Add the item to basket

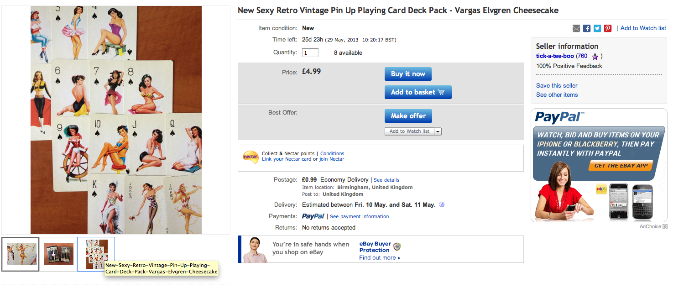[x=418, y=92]
